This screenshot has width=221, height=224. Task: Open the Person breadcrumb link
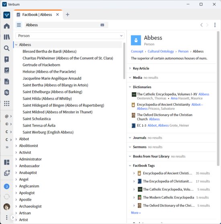tap(183, 51)
